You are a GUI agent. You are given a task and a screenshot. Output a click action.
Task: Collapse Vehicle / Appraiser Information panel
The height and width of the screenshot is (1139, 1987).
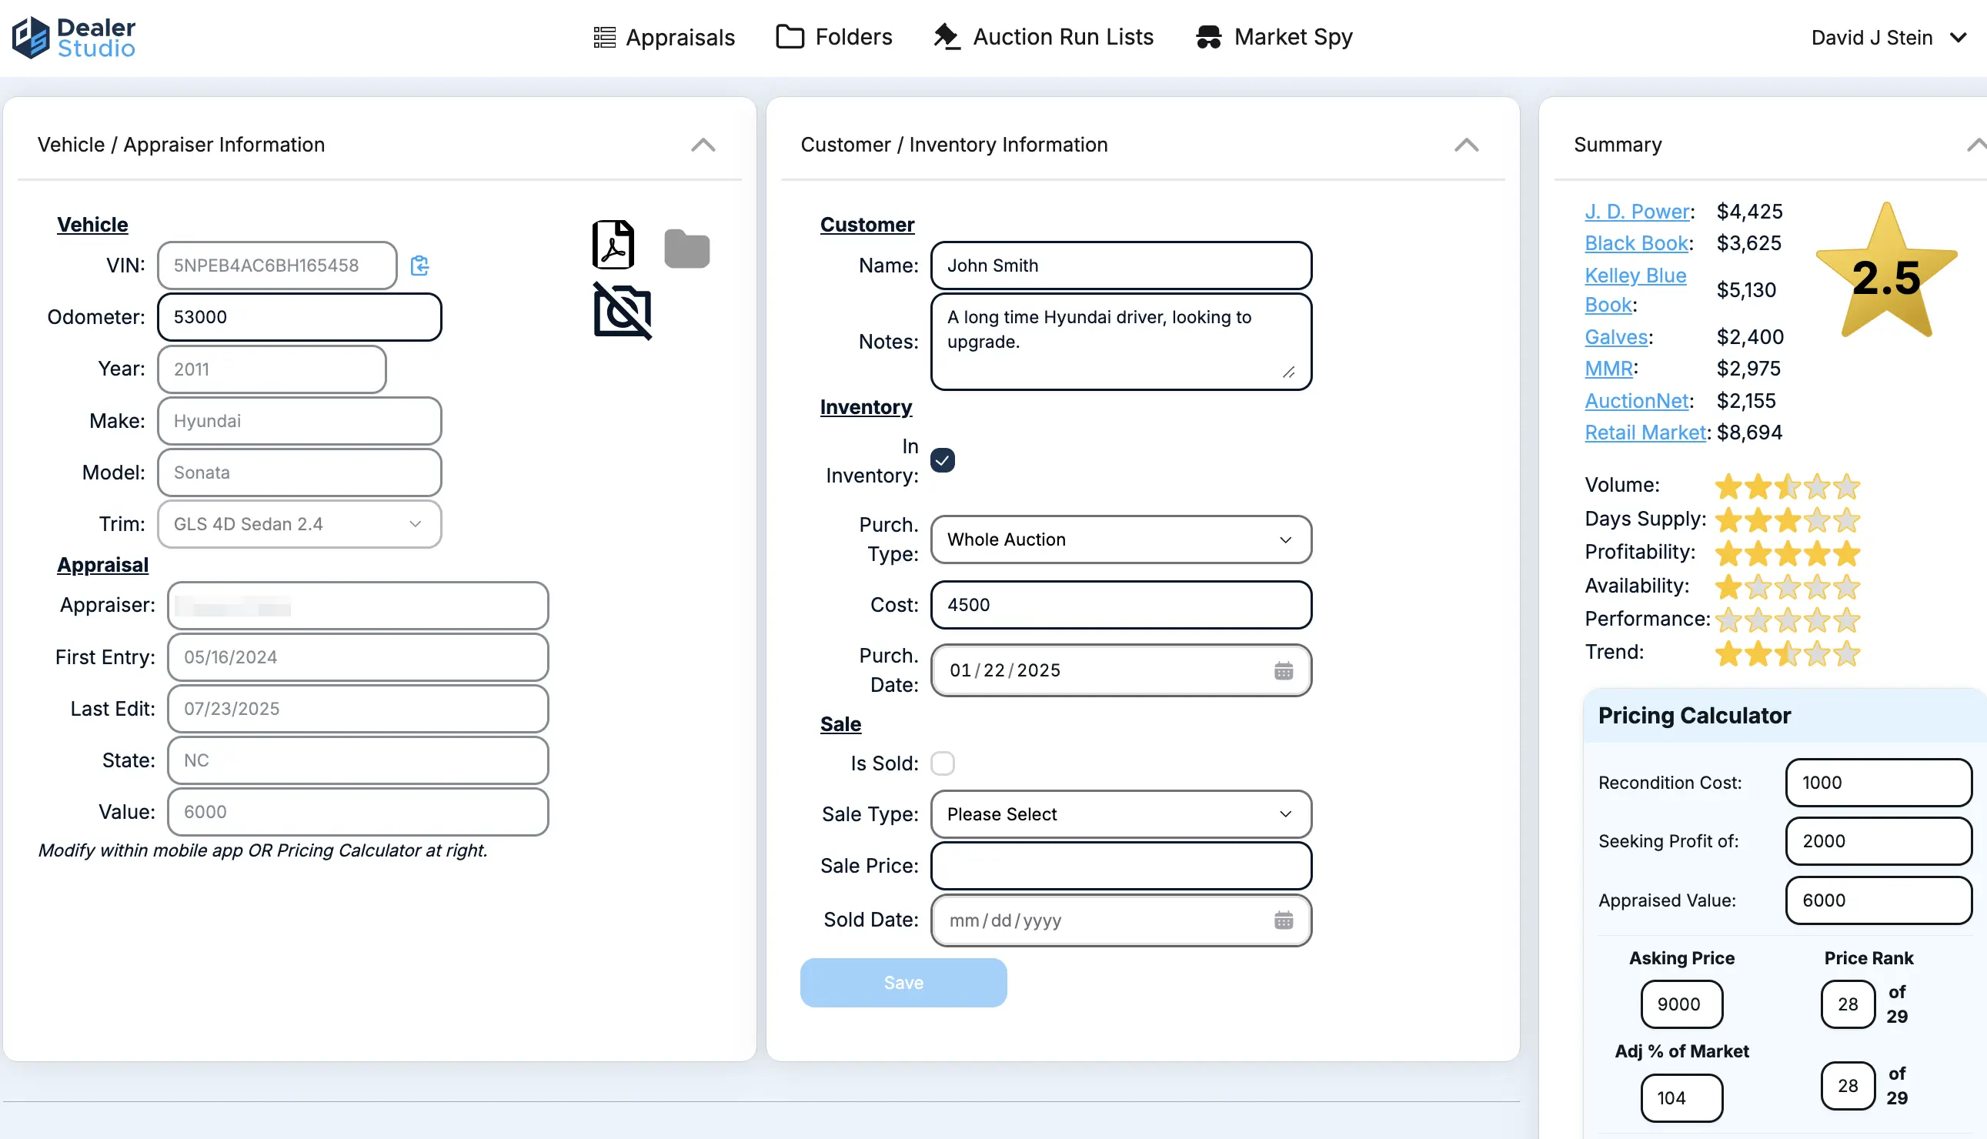tap(703, 145)
